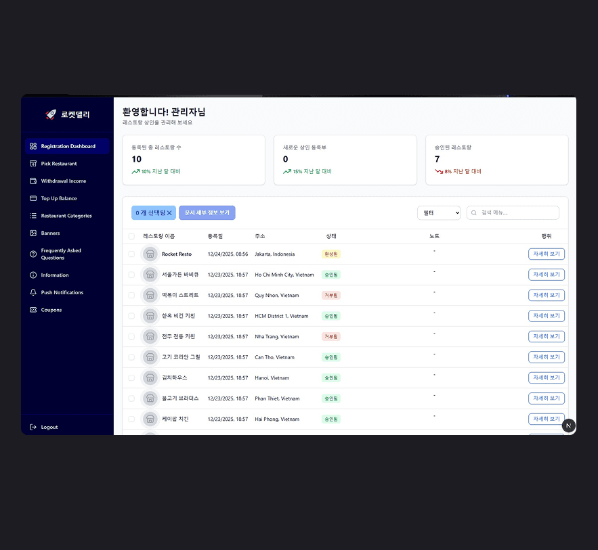This screenshot has width=598, height=550.
Task: Select the 김치하우스 row checkbox
Action: click(x=131, y=377)
